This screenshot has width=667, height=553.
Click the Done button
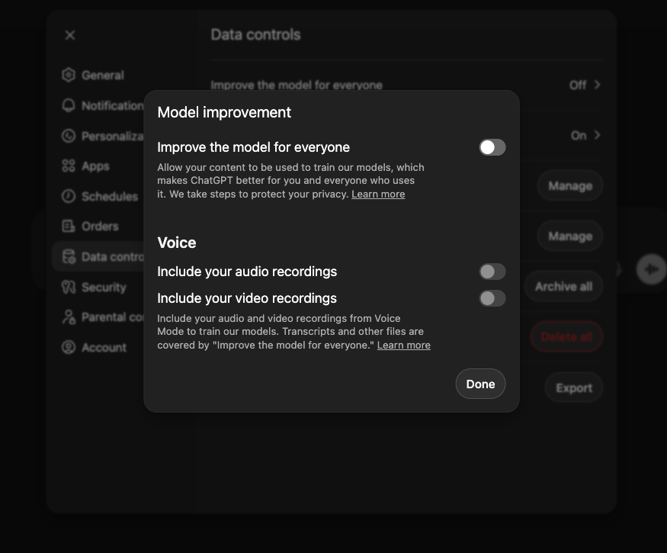480,384
